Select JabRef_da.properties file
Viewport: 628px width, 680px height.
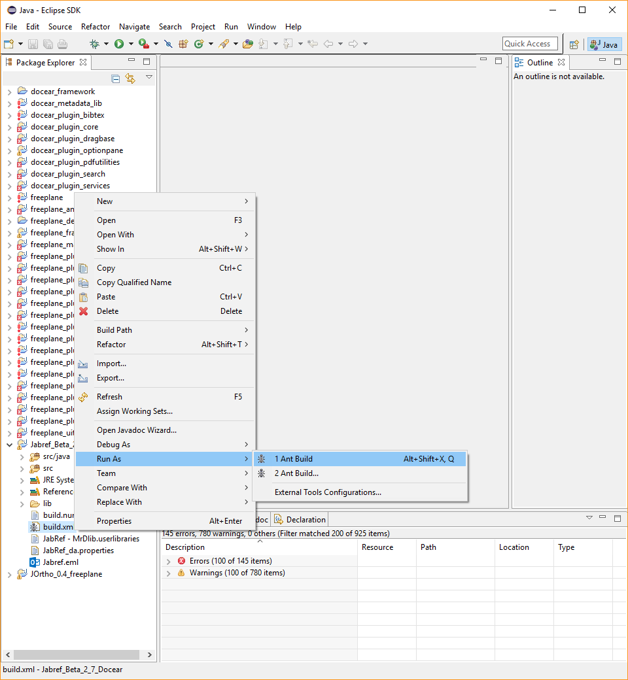(x=78, y=551)
